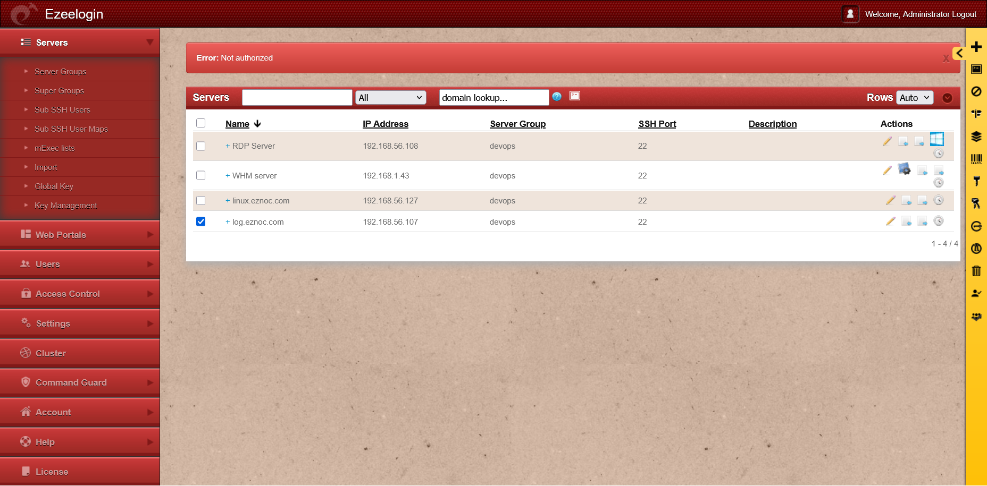Uncheck the log.eznoc.com server checkbox
Viewport: 987px width, 486px height.
tap(200, 221)
